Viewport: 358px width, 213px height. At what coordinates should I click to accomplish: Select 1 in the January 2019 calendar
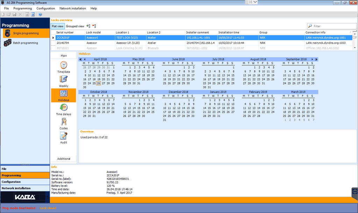tap(210, 100)
